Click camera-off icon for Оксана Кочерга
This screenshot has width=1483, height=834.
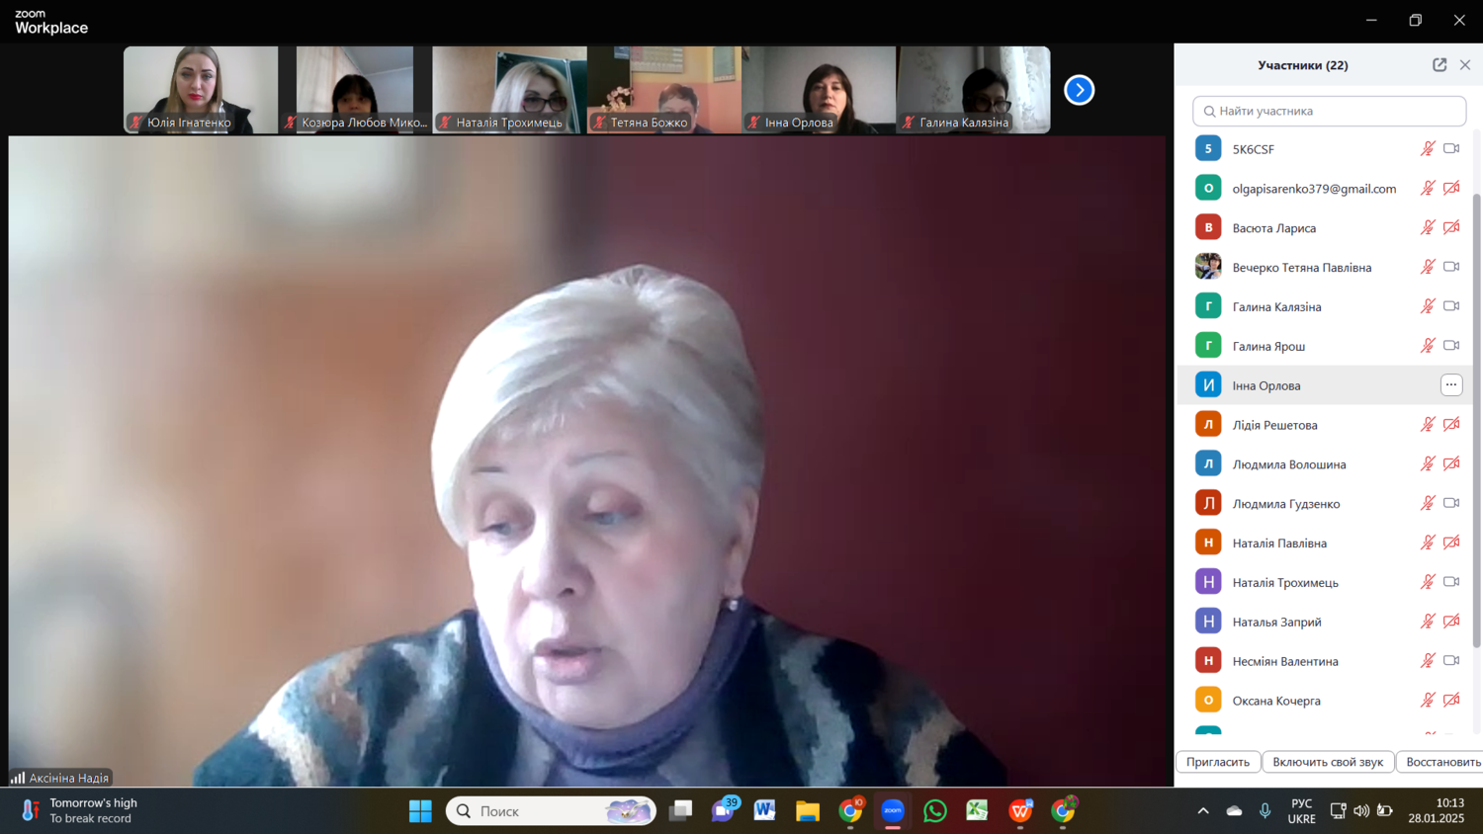tap(1451, 701)
